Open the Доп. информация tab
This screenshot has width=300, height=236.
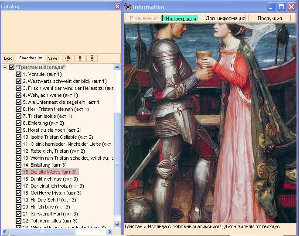[x=225, y=18]
